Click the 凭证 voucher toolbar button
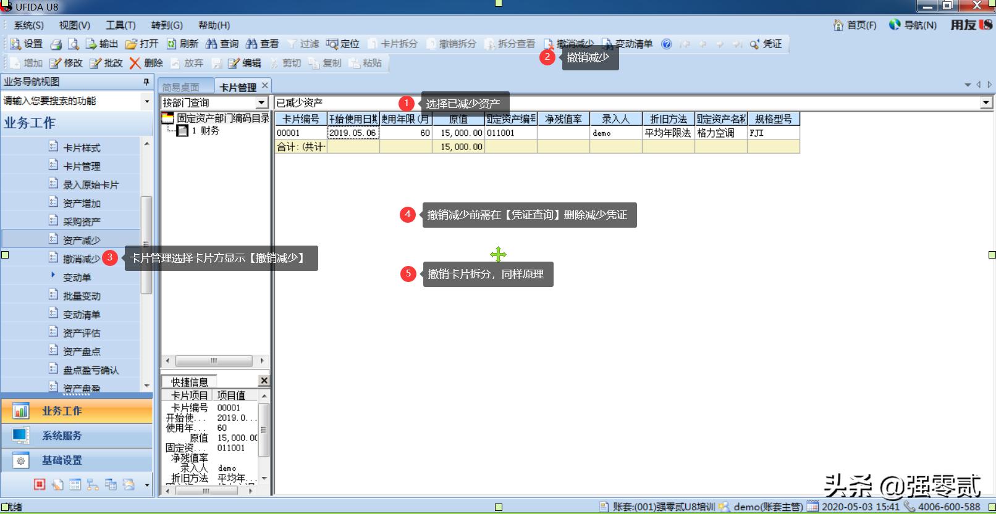The height and width of the screenshot is (514, 996). pyautogui.click(x=766, y=44)
